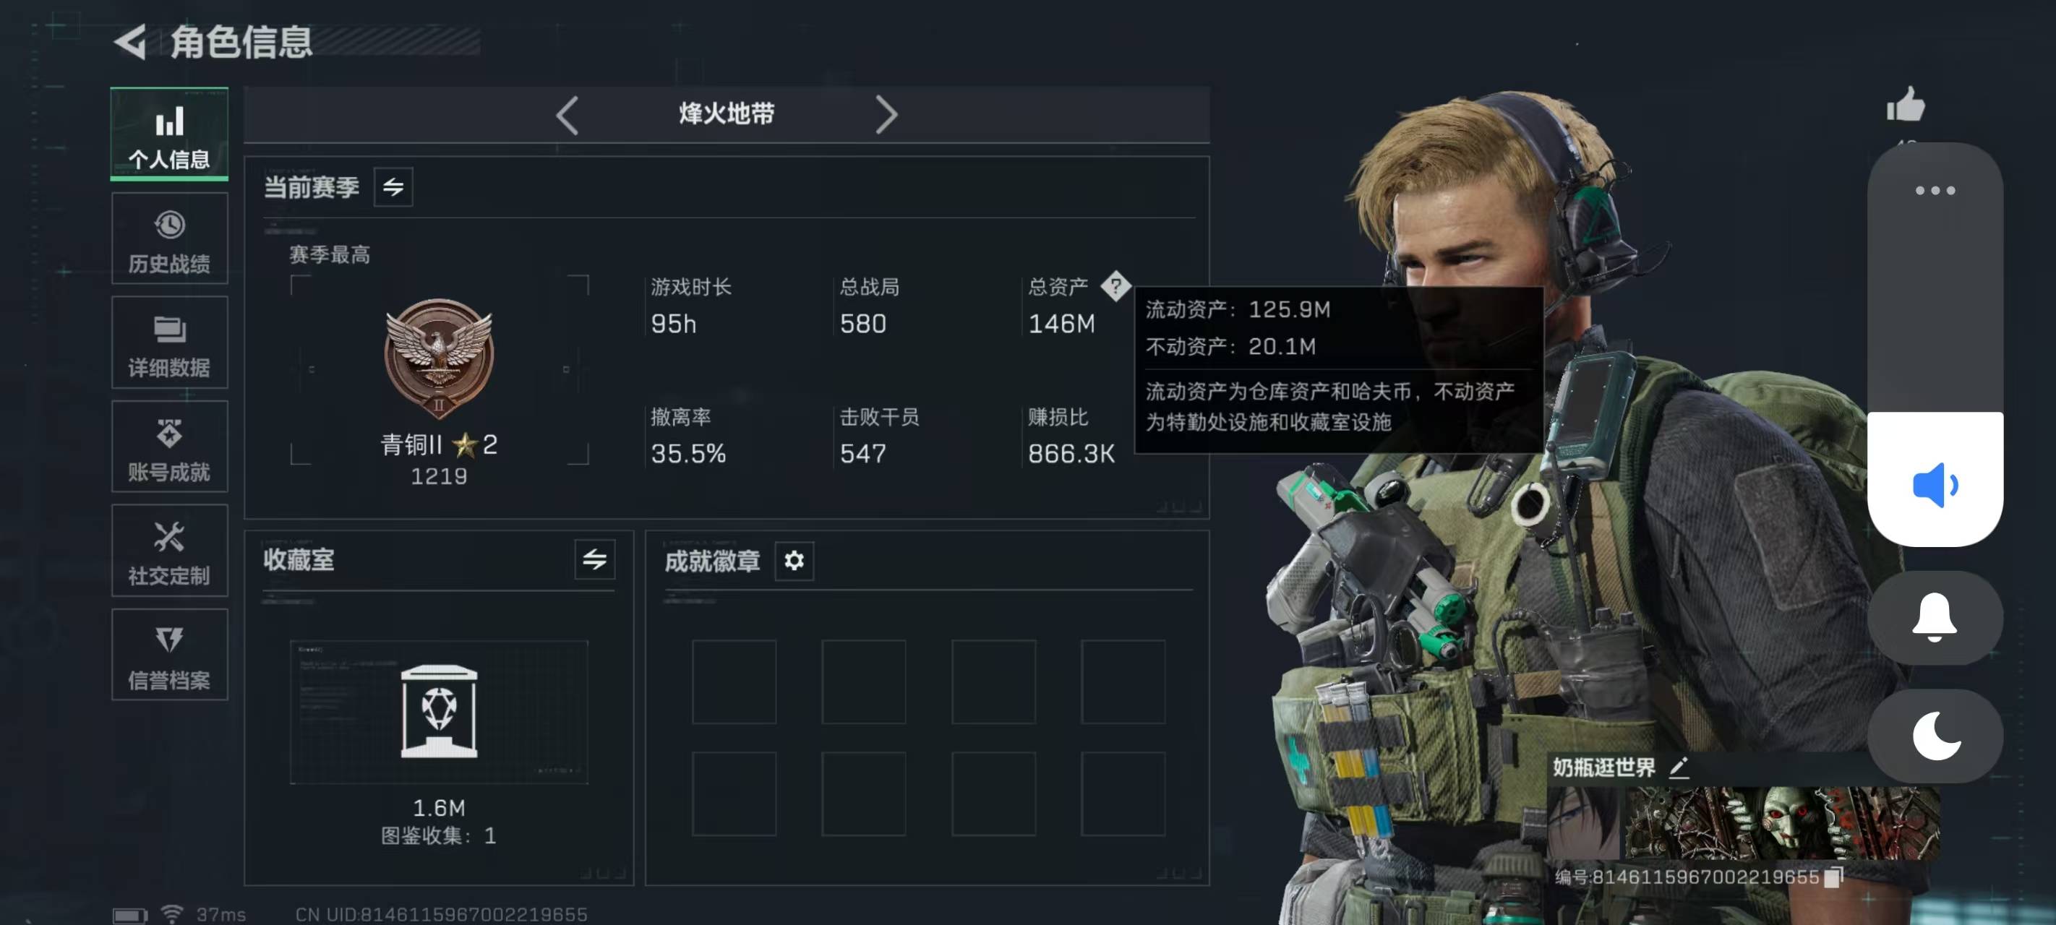Screen dimensions: 2056x925
Task: Open the collection room showcase icon
Action: point(439,711)
